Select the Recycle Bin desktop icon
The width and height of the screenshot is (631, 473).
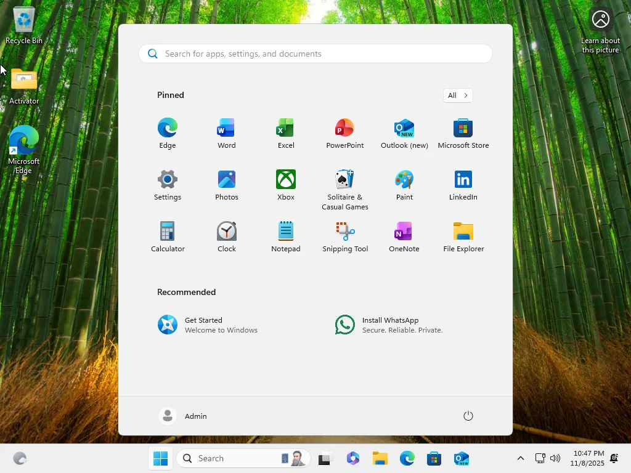pyautogui.click(x=24, y=25)
